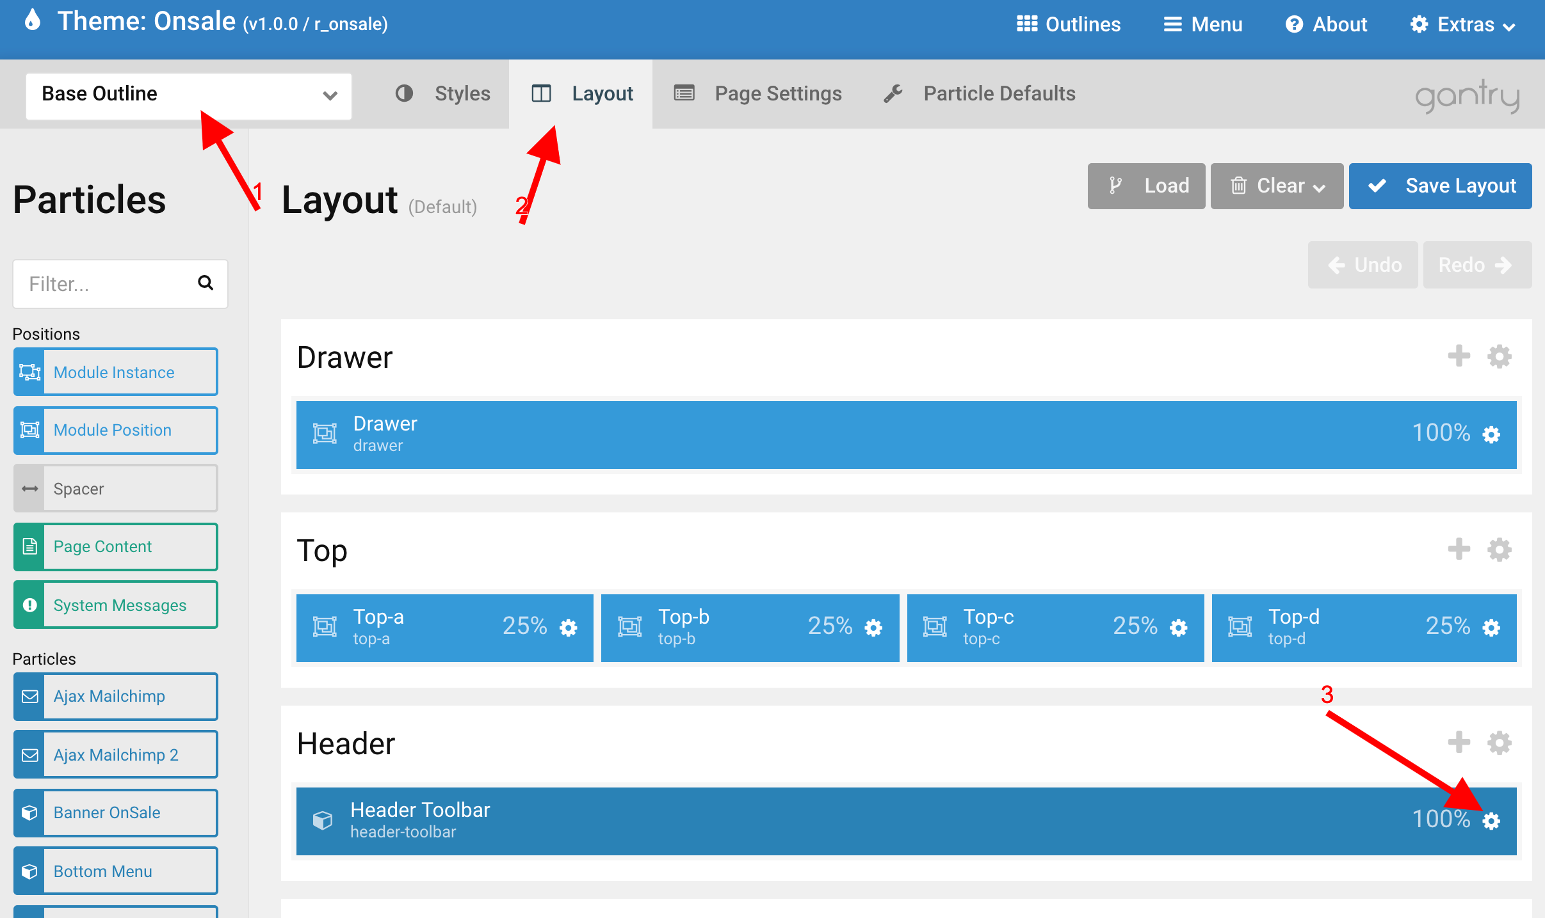The width and height of the screenshot is (1545, 918).
Task: Click the Top-d block gear icon
Action: [x=1491, y=628]
